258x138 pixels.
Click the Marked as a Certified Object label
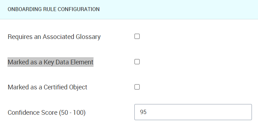pyautogui.click(x=47, y=87)
